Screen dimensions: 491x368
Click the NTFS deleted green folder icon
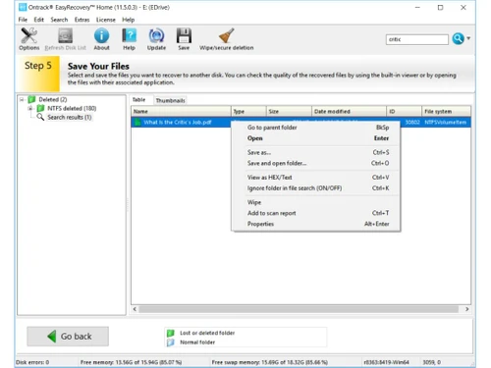click(40, 108)
